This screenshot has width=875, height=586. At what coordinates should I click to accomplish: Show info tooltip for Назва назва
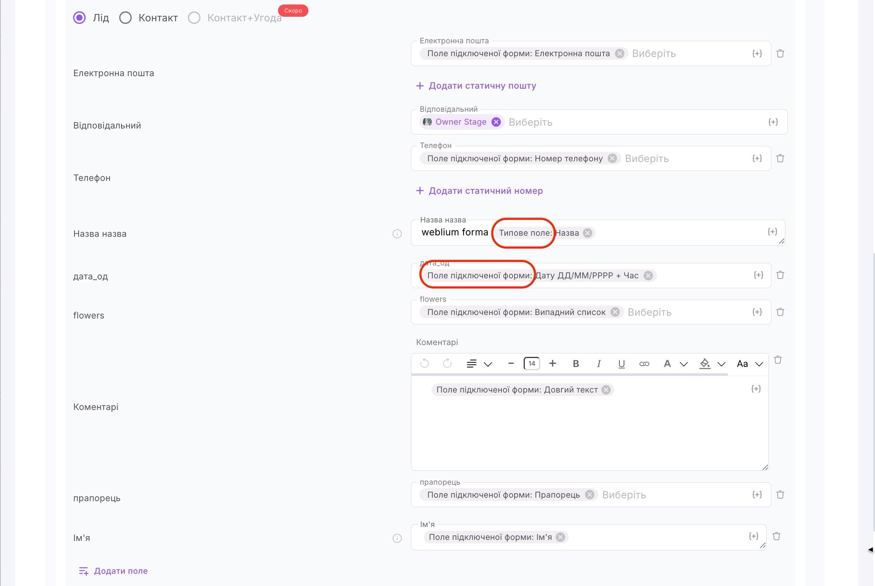pos(397,234)
